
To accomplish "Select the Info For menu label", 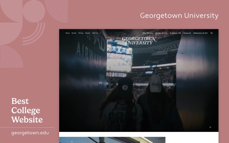I will click(95, 33).
